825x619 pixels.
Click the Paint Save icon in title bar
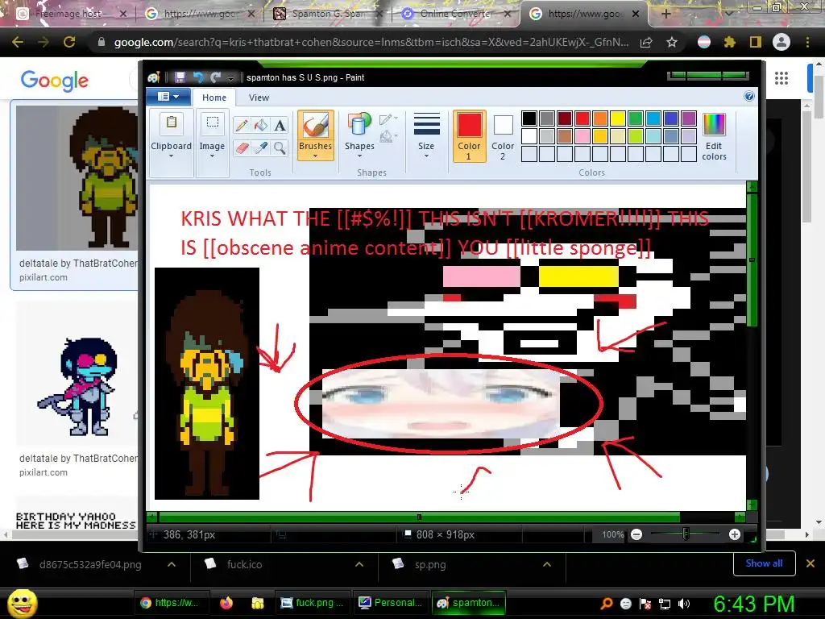180,77
